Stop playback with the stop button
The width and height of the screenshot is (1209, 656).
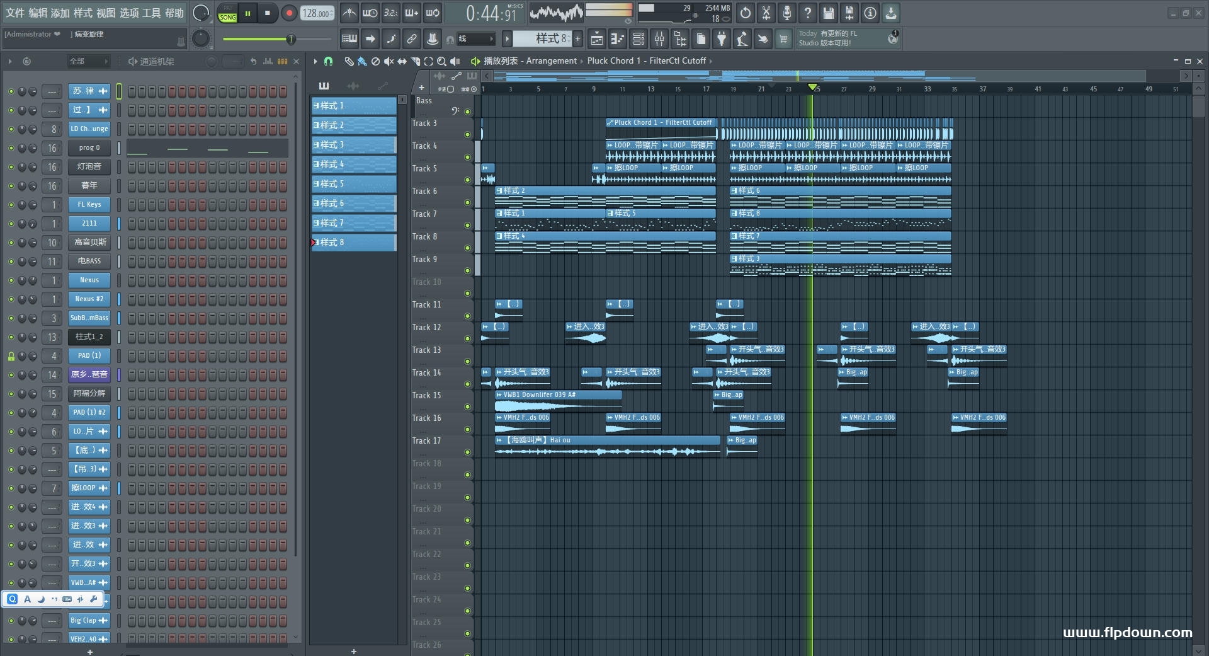(268, 13)
